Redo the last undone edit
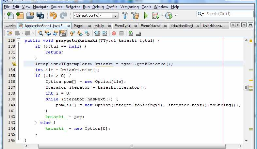 [x=63, y=16]
